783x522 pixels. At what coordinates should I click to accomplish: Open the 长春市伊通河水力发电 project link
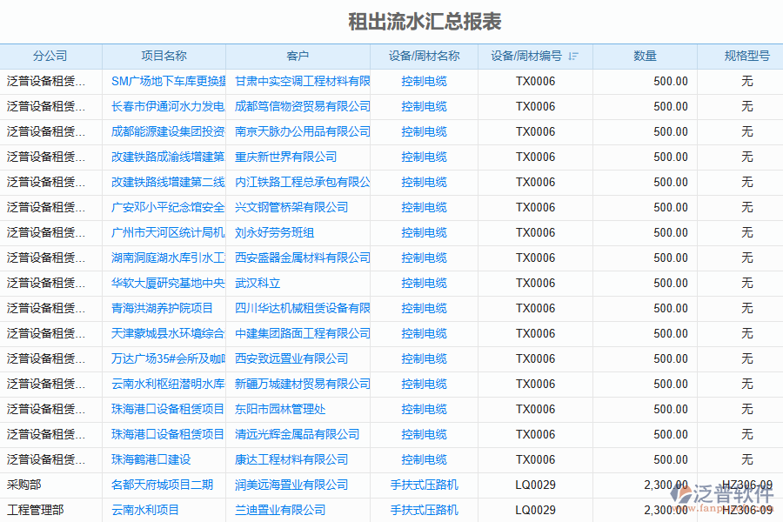coord(169,107)
